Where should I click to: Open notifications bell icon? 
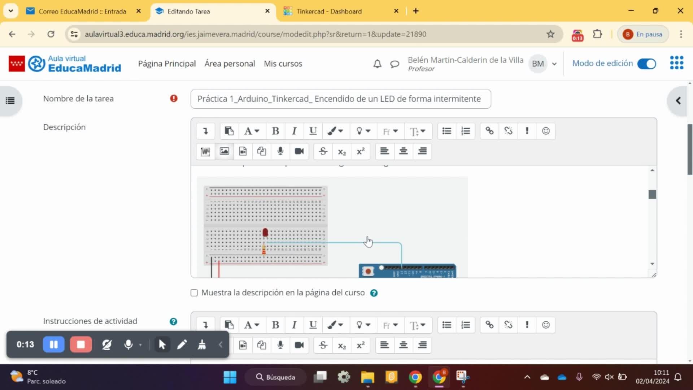[x=377, y=64]
